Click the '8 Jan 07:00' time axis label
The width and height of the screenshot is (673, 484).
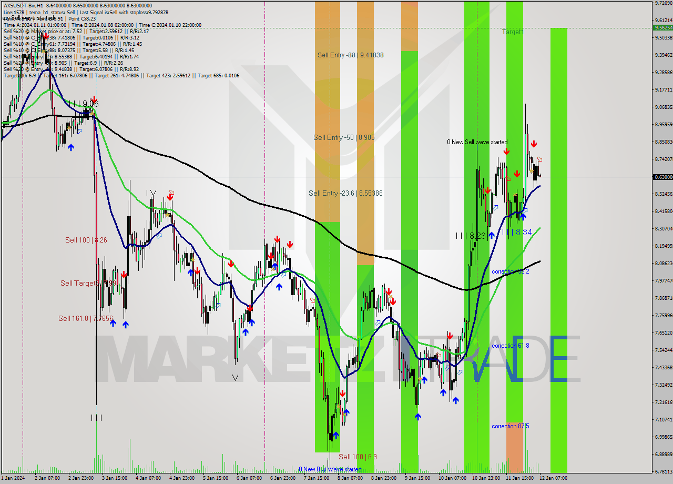tap(350, 478)
